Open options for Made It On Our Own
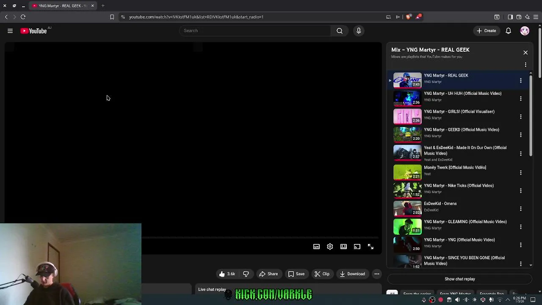The width and height of the screenshot is (542, 305). coord(521,153)
